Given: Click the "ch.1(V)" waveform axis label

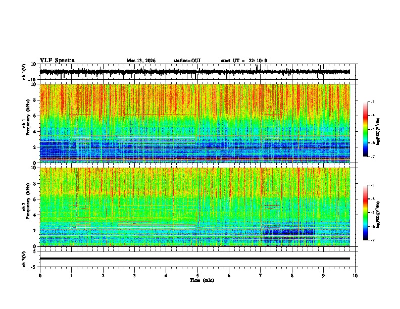Looking at the screenshot, I should click(x=24, y=72).
